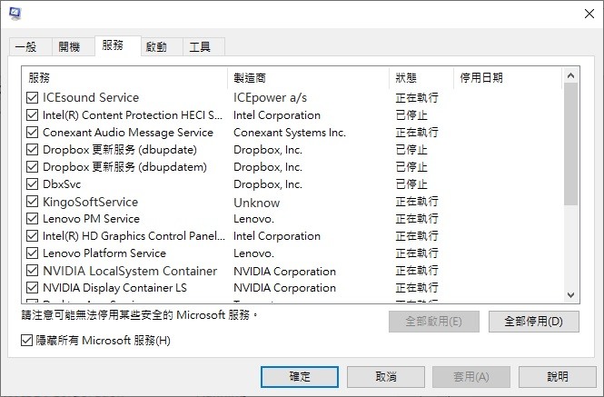
Task: Toggle the KingoSoftService checkbox
Action: [34, 202]
